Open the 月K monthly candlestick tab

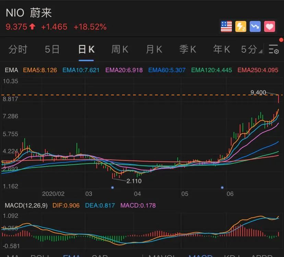coord(154,49)
